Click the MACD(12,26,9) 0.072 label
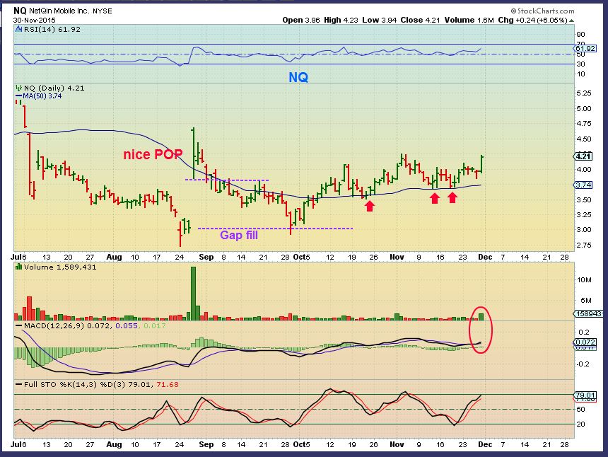 tap(66, 326)
